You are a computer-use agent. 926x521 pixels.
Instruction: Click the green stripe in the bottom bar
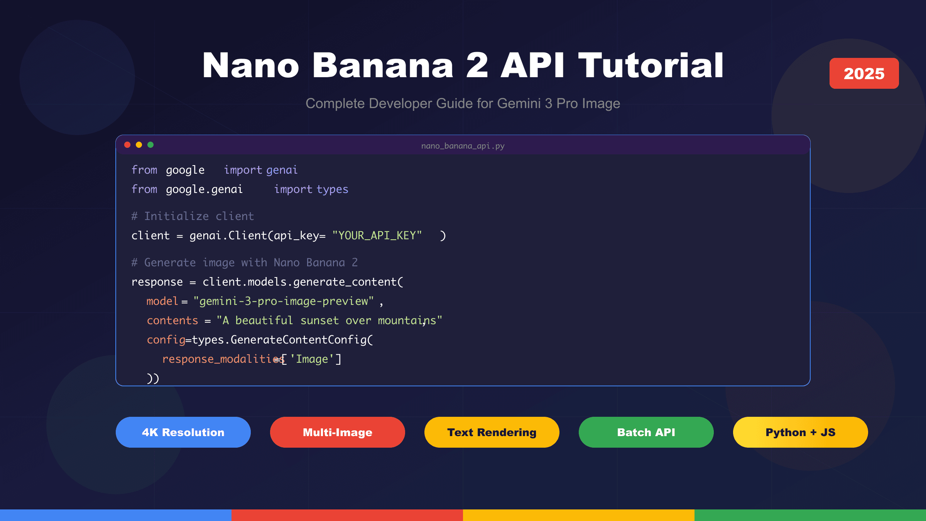(x=810, y=514)
